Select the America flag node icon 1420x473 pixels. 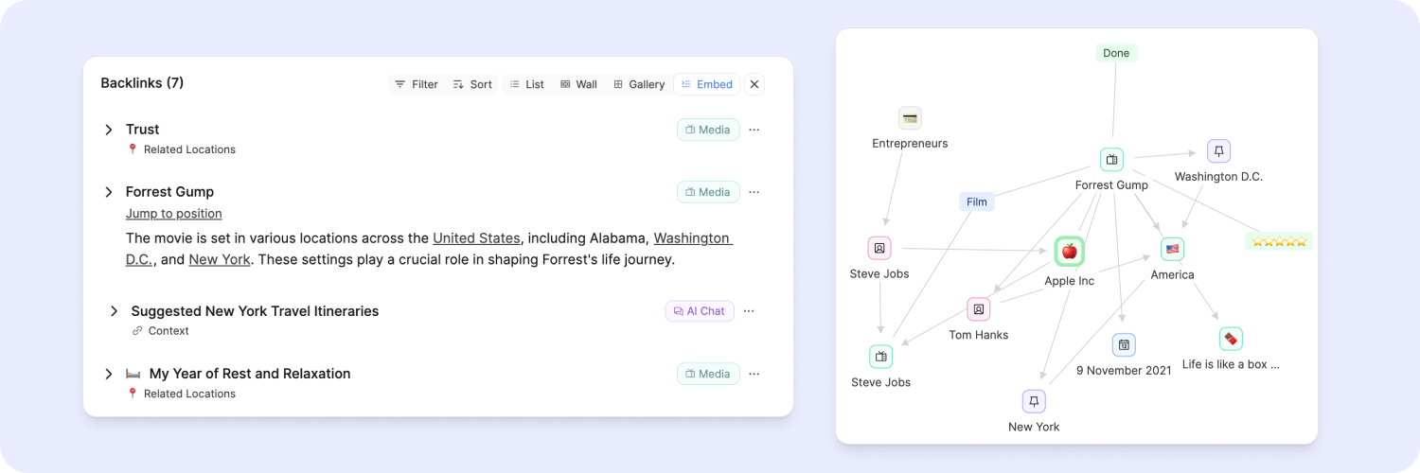(1172, 250)
